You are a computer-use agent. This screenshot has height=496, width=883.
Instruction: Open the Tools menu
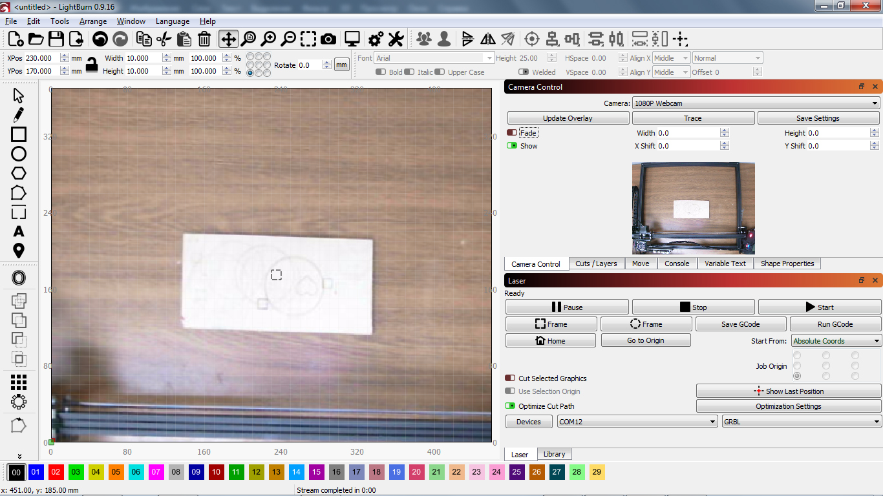(x=59, y=21)
